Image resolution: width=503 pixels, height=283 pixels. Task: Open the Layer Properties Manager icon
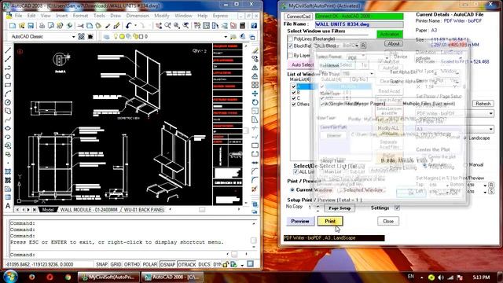107,37
